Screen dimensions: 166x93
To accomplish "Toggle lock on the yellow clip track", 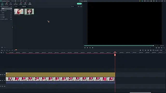I will (3, 75).
